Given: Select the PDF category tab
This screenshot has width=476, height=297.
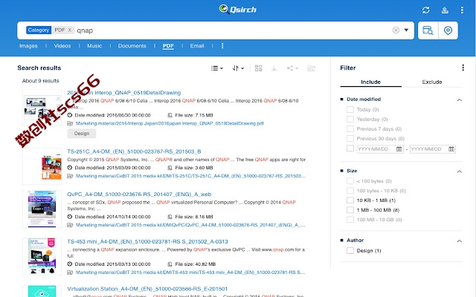Looking at the screenshot, I should pos(168,46).
